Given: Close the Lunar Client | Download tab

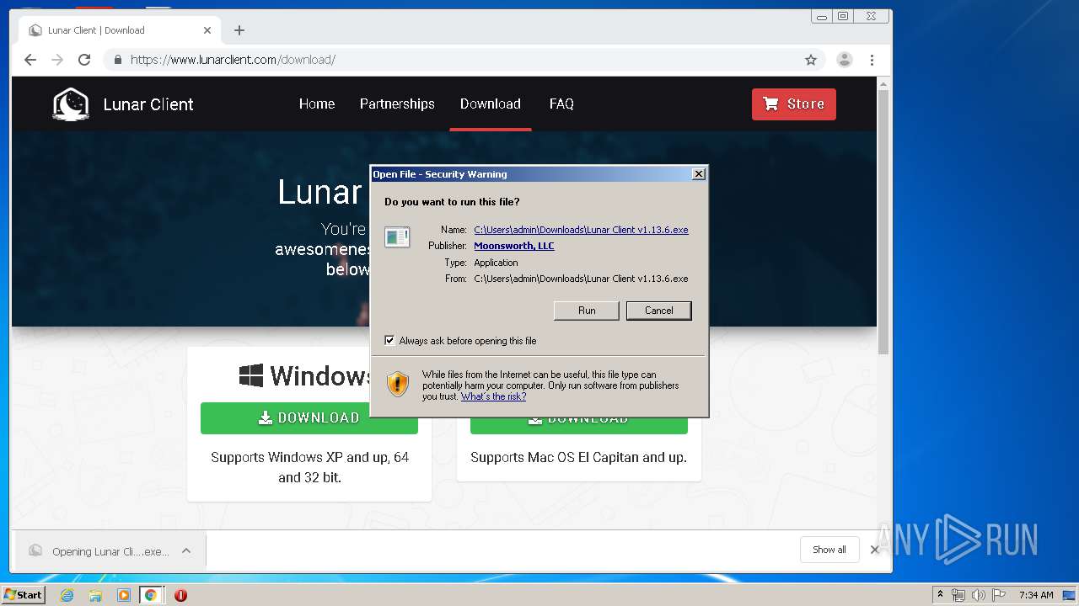Looking at the screenshot, I should tap(207, 30).
